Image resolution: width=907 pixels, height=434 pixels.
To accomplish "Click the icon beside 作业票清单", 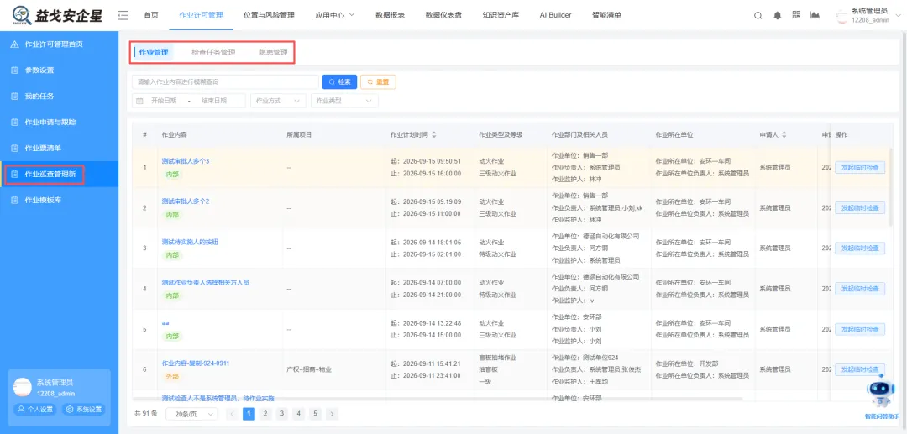I will point(15,149).
